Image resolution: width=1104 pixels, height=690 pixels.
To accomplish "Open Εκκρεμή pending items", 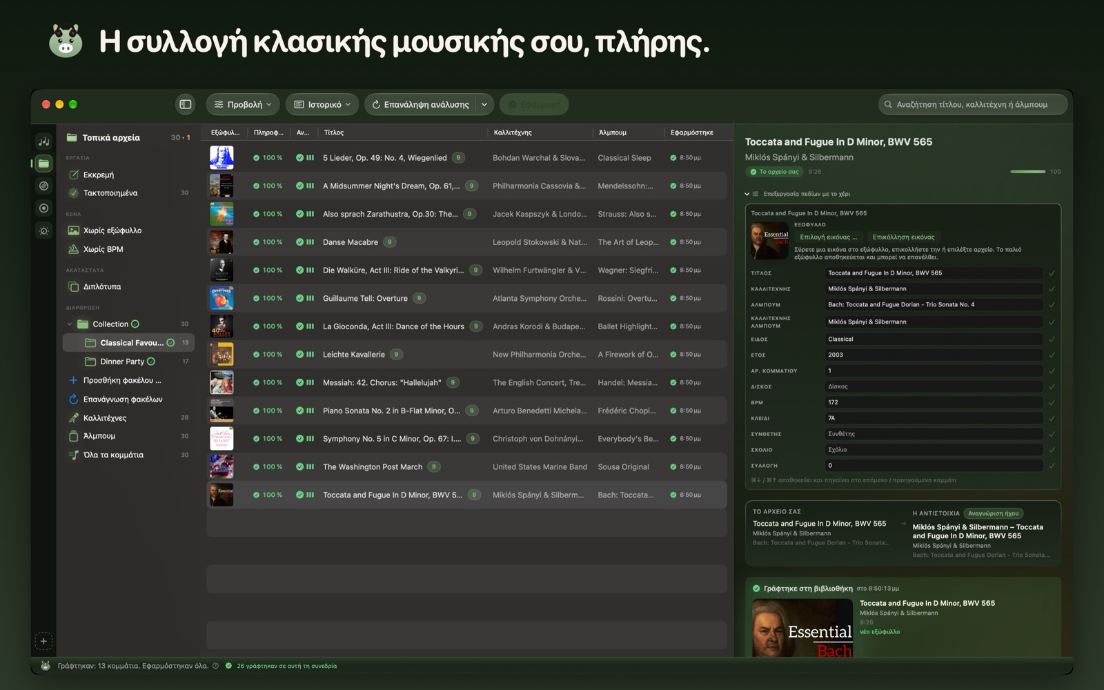I will click(128, 175).
